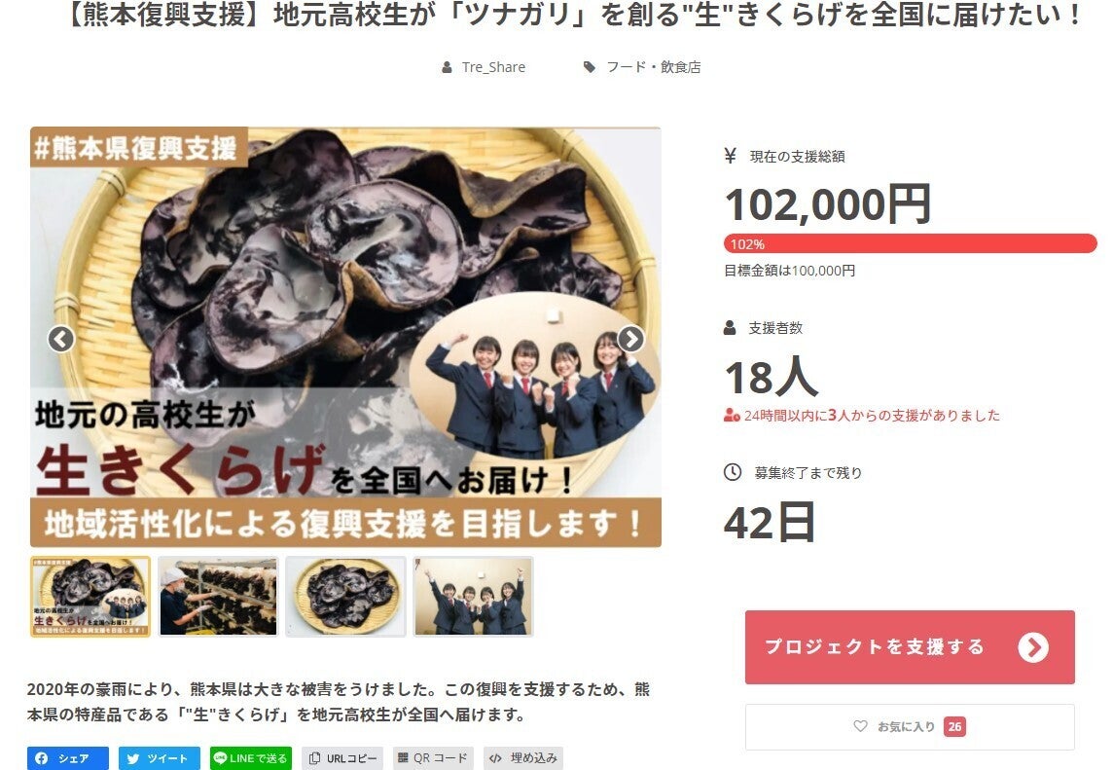Image resolution: width=1113 pixels, height=770 pixels.
Task: Click the main kikurage campaign banner image
Action: click(x=345, y=337)
